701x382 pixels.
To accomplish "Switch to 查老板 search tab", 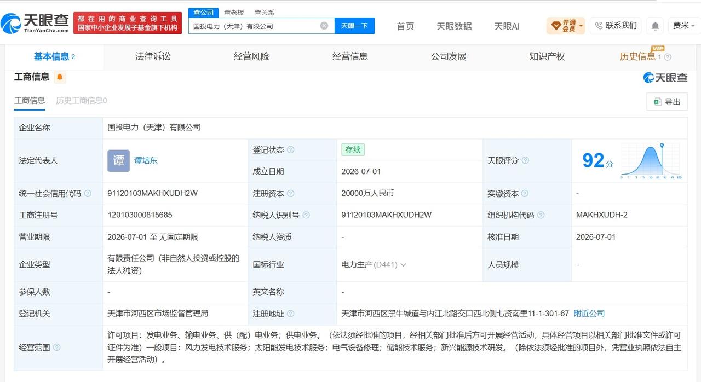I will 234,12.
